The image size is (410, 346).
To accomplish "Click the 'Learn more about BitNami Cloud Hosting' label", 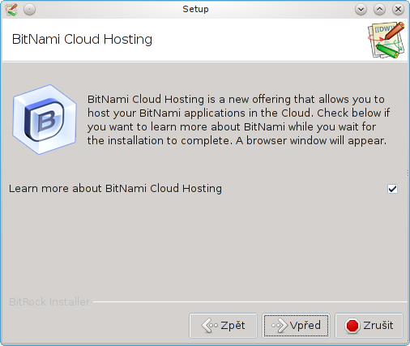I will point(115,189).
